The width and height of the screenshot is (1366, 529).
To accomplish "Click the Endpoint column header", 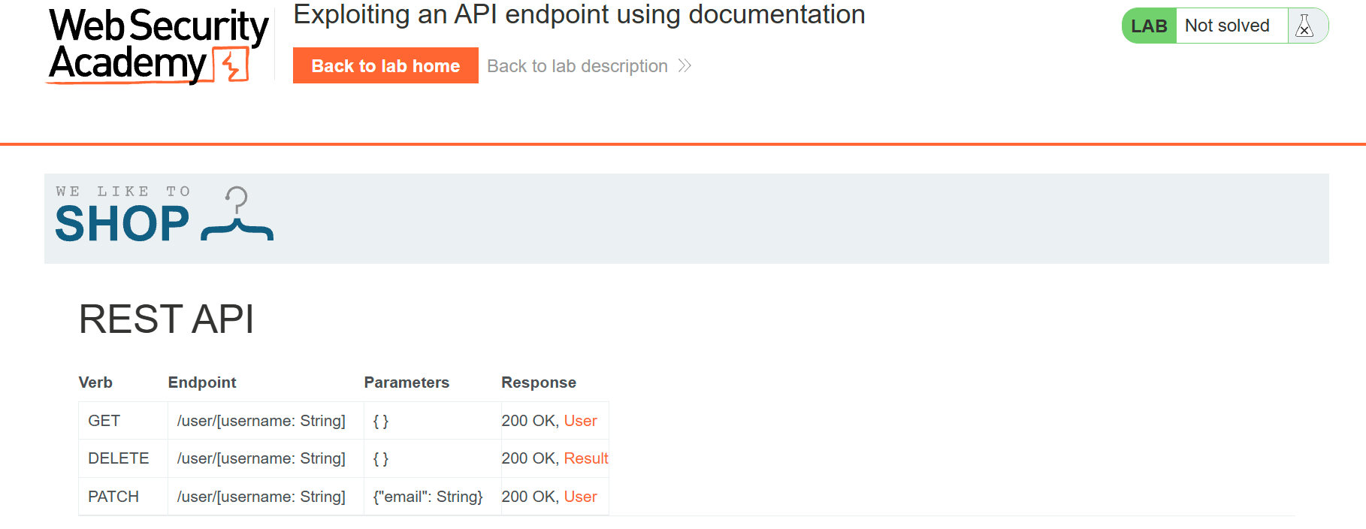I will [x=202, y=382].
